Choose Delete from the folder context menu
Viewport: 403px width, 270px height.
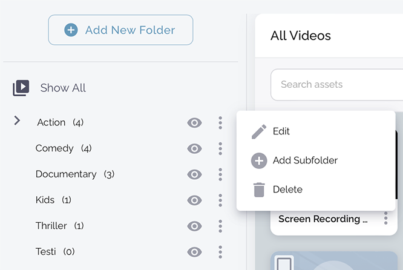[287, 189]
